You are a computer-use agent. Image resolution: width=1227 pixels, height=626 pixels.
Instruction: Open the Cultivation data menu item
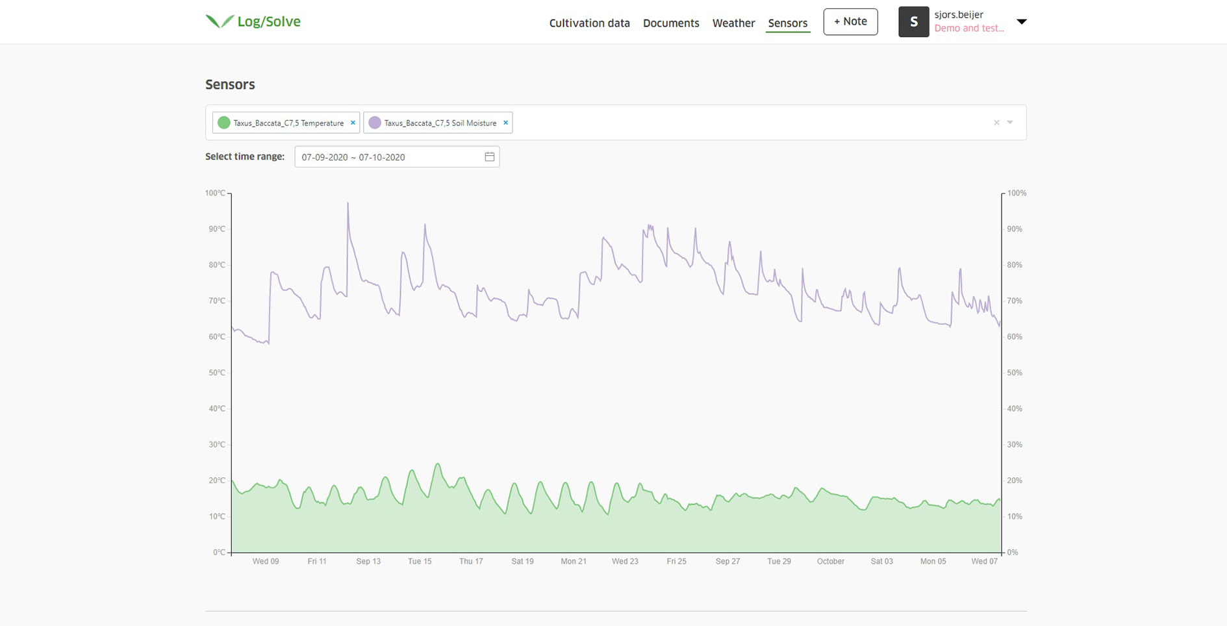588,23
